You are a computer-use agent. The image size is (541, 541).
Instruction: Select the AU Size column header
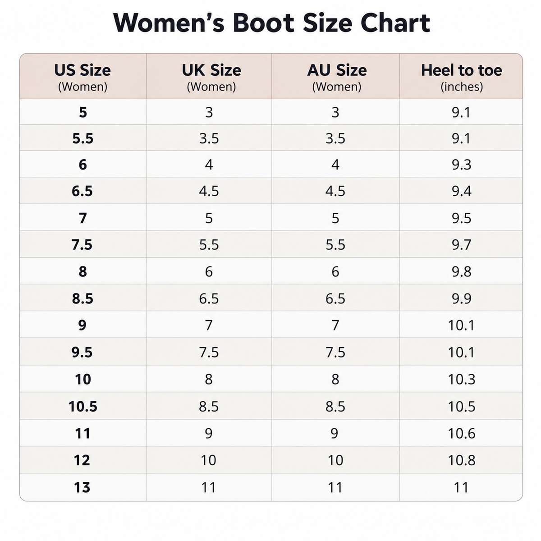tap(336, 76)
